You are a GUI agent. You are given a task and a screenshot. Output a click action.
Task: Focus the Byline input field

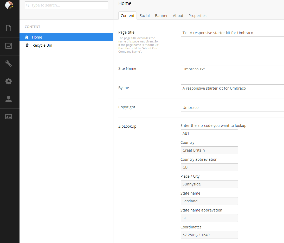click(x=232, y=88)
